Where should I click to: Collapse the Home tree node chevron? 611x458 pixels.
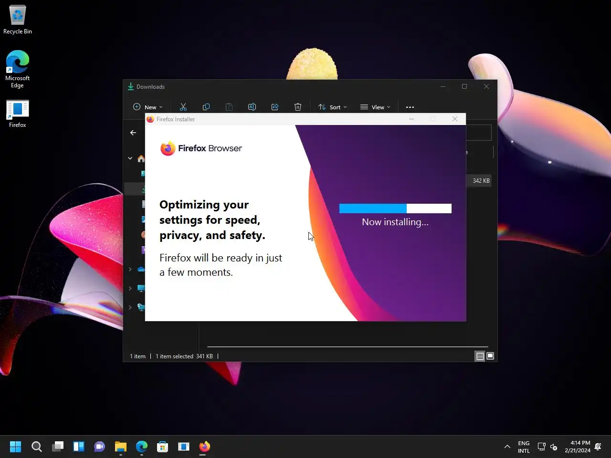coord(130,158)
